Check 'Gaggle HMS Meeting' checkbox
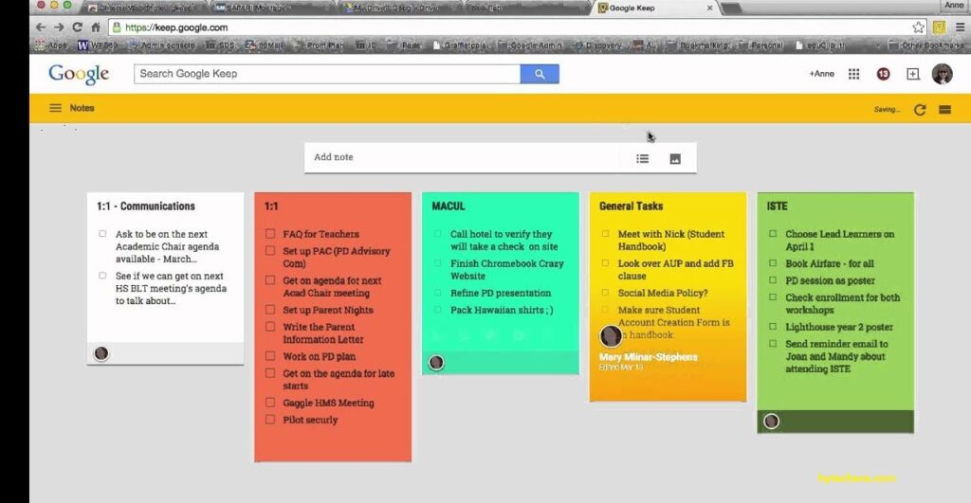 click(x=270, y=403)
